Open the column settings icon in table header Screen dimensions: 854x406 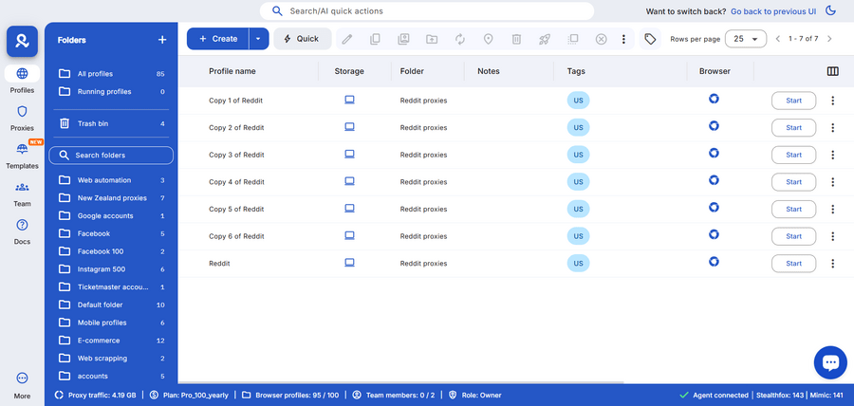832,71
